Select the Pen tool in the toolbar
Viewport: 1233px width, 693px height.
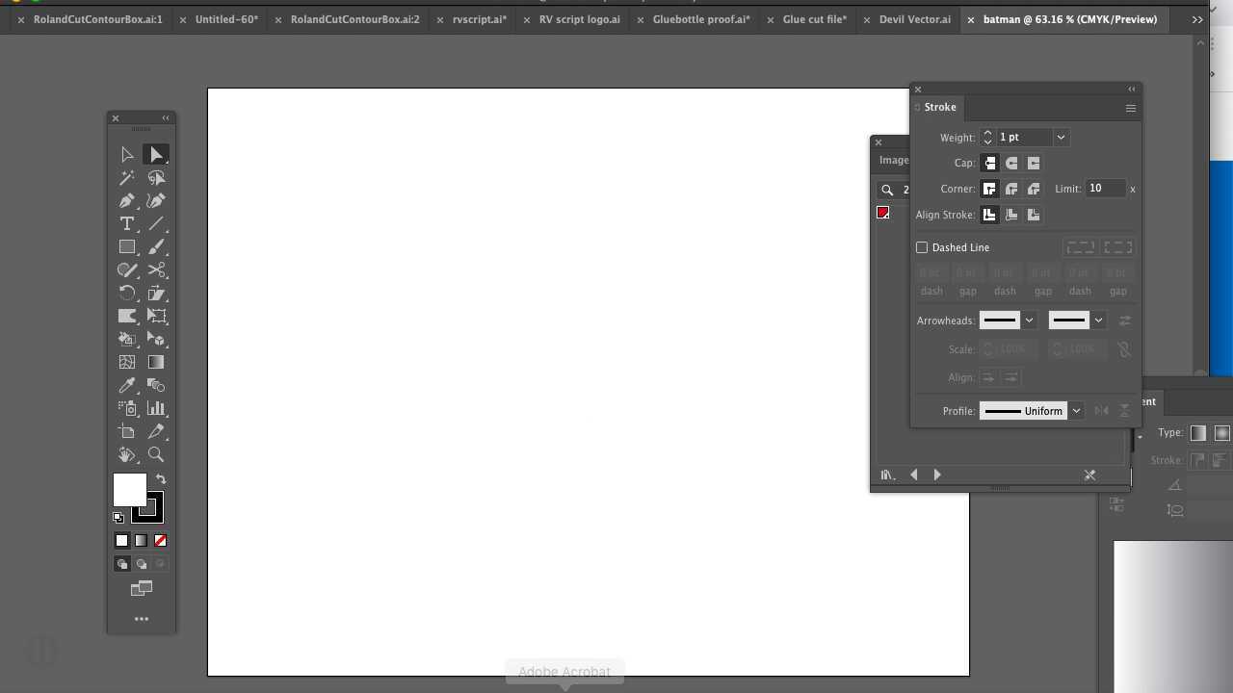point(126,200)
